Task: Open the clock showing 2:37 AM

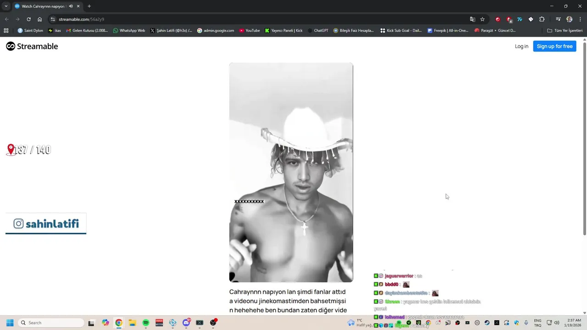Action: [574, 323]
